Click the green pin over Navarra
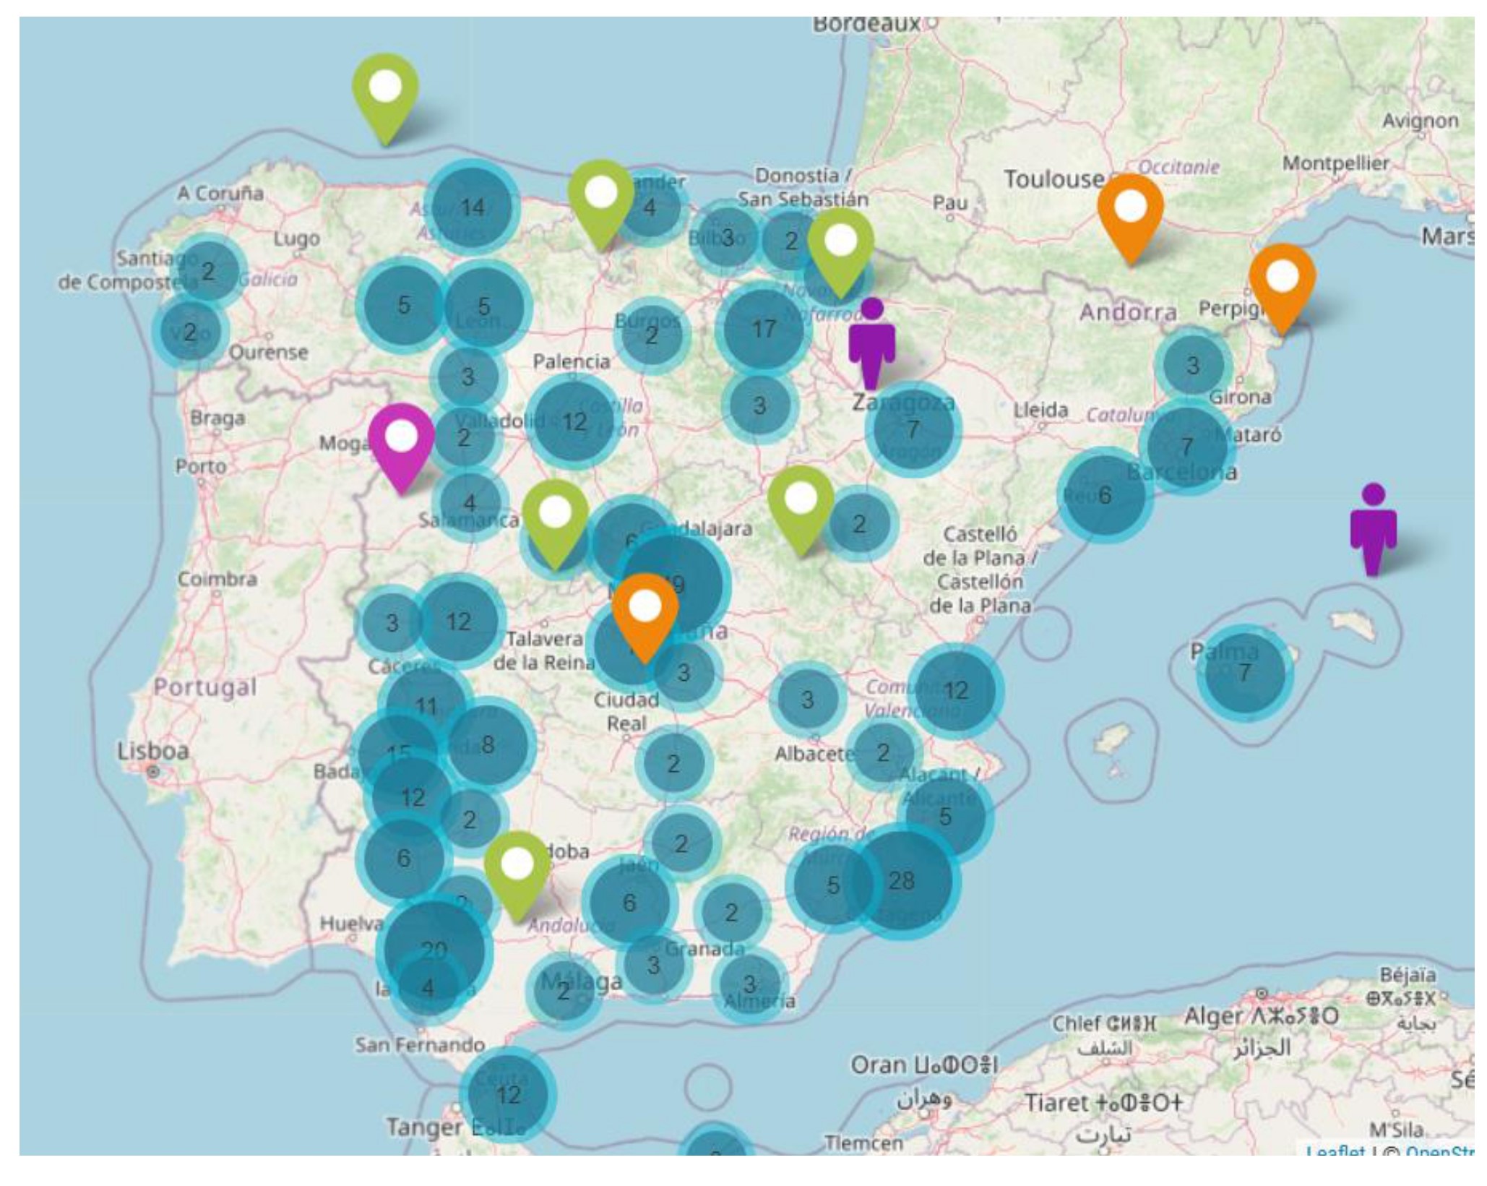 [x=840, y=244]
